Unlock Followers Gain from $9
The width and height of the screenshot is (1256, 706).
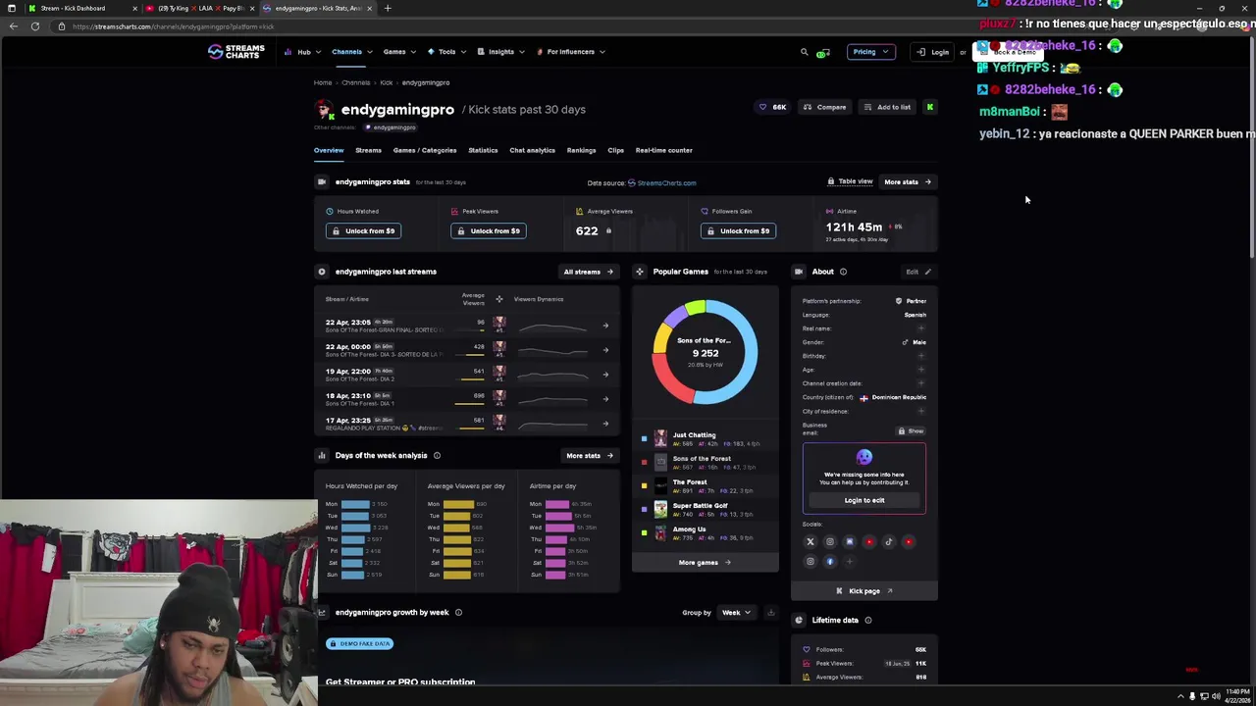738,231
